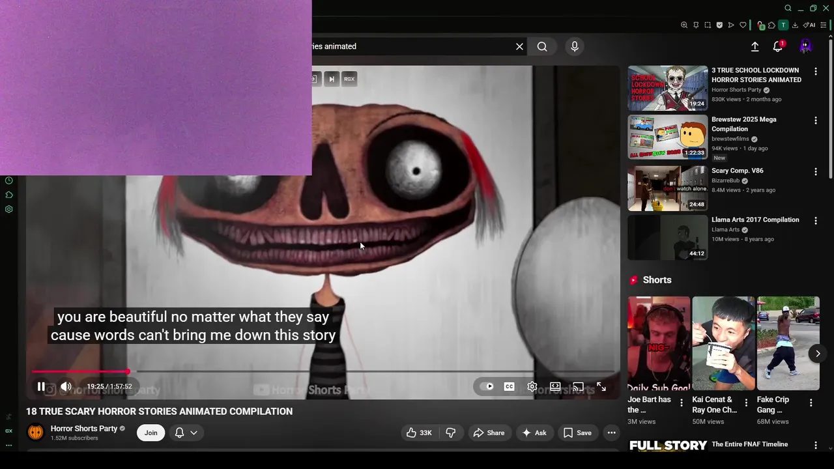Like the video with 33K likes
The width and height of the screenshot is (834, 469).
[x=419, y=433]
